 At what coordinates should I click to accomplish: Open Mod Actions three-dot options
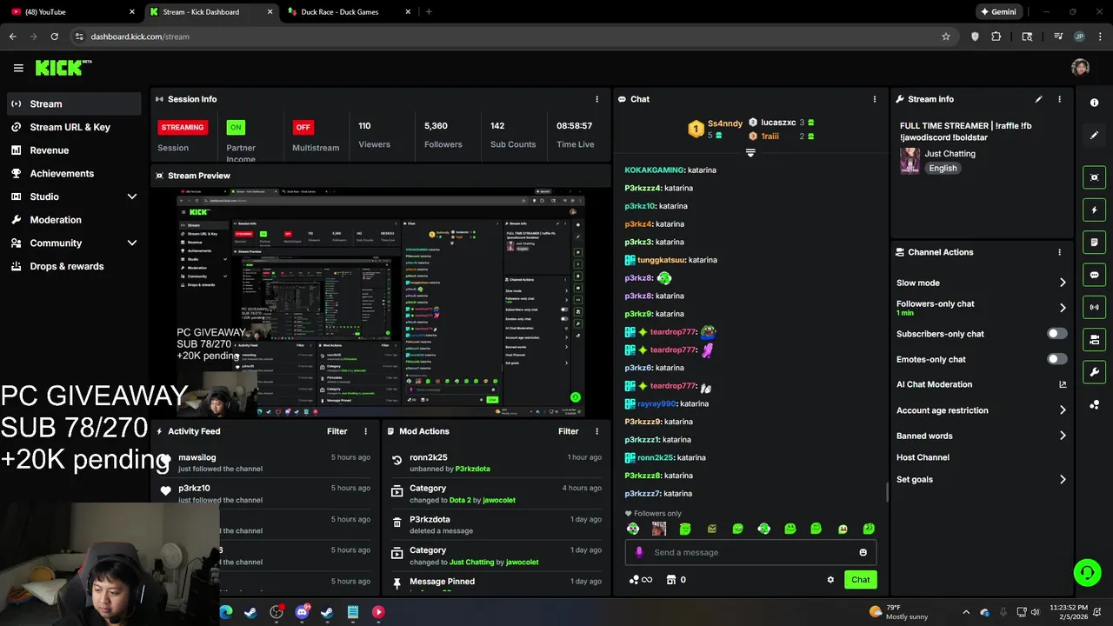click(596, 431)
